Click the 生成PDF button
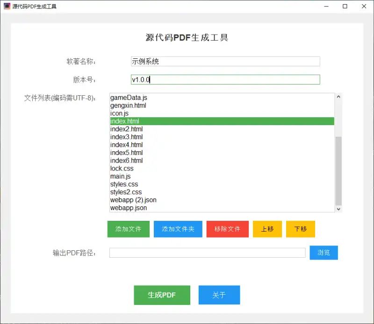Screen dimensions: 374x324 click(x=162, y=295)
